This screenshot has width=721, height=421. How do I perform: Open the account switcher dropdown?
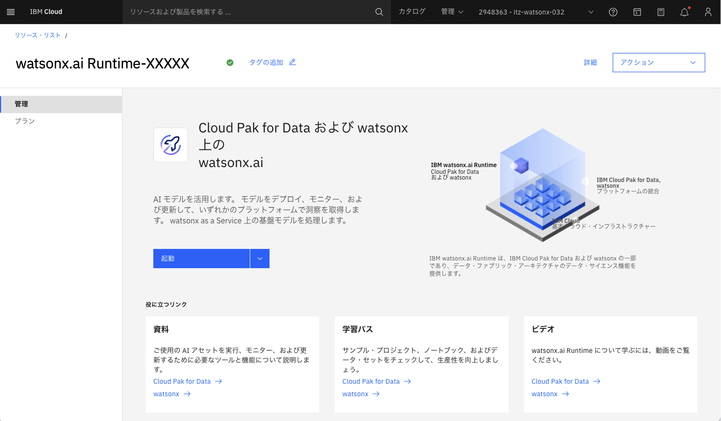pyautogui.click(x=535, y=12)
